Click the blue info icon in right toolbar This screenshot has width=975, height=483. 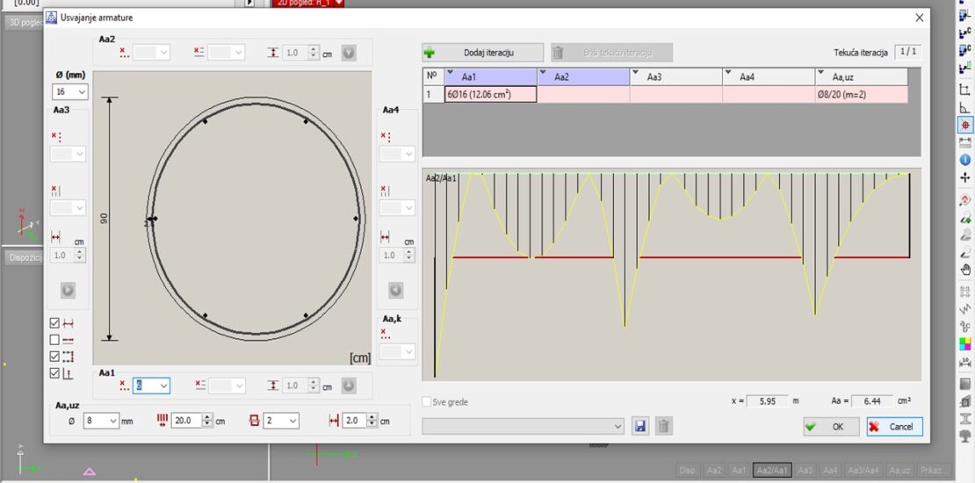pyautogui.click(x=965, y=159)
